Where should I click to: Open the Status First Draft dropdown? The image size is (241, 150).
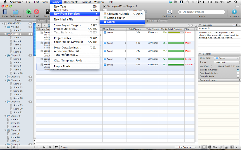pos(227,62)
